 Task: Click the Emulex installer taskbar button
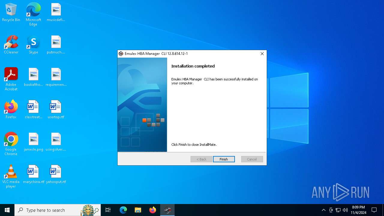(x=167, y=210)
